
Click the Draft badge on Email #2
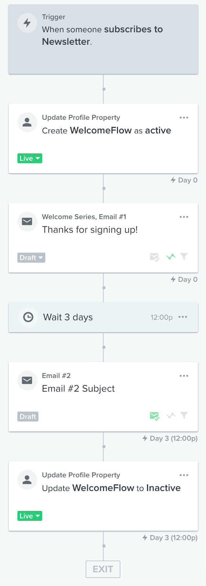point(28,416)
